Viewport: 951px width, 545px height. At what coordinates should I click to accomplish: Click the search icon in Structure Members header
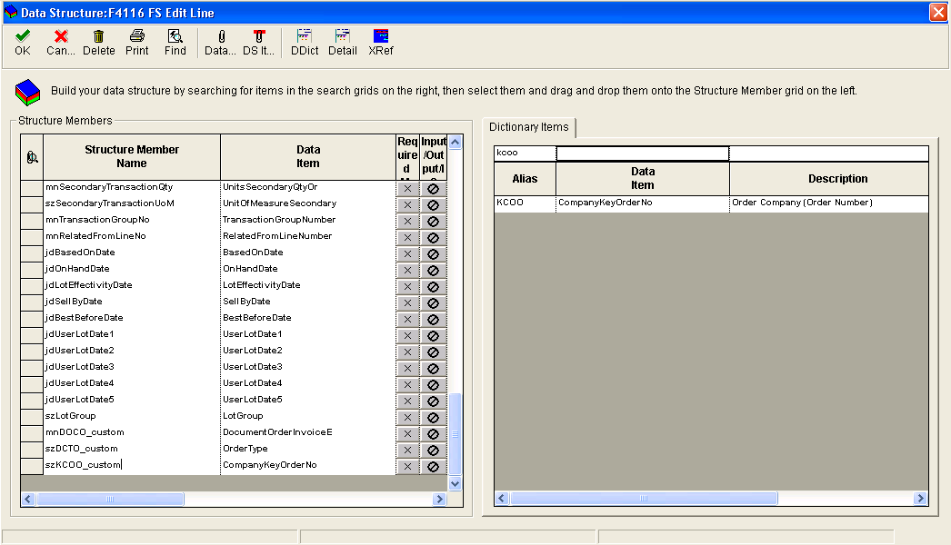(x=32, y=158)
